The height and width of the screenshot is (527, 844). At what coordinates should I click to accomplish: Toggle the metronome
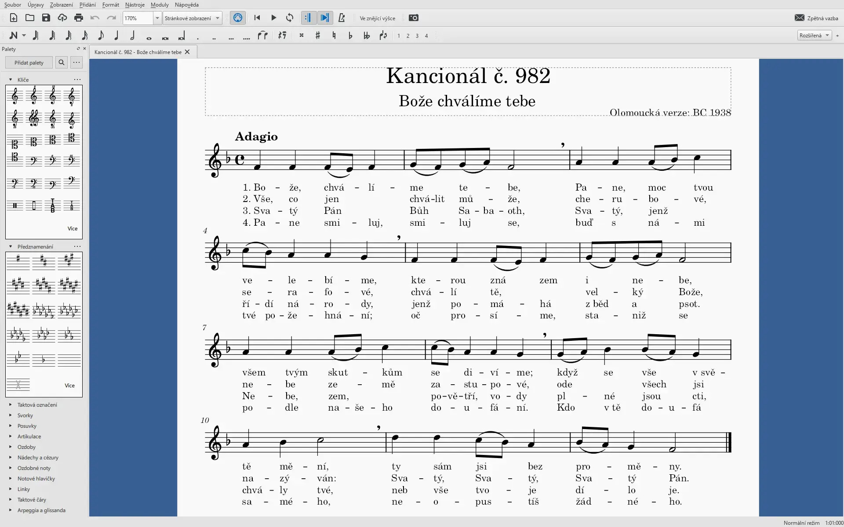[342, 18]
